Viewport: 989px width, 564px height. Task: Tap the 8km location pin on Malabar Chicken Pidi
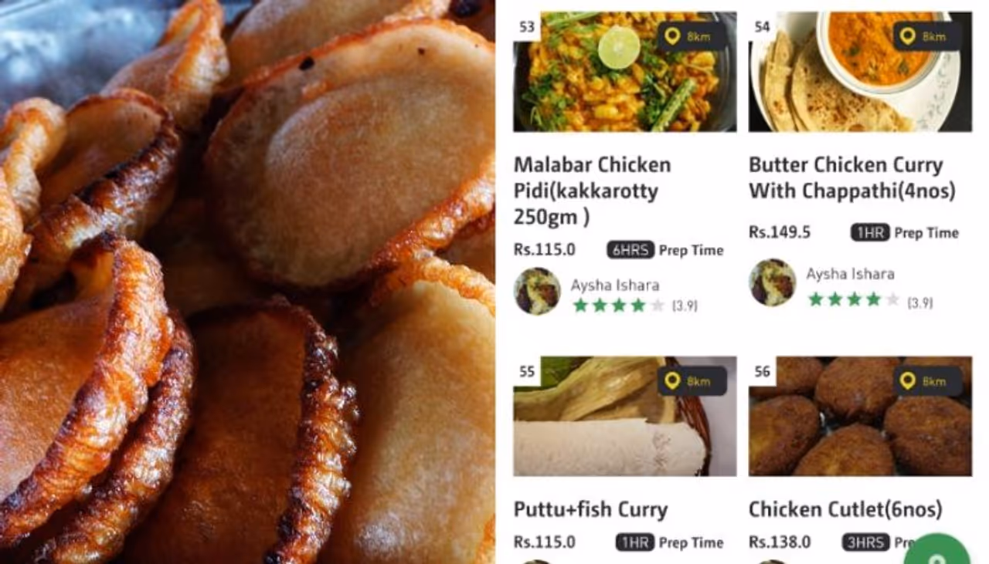692,36
